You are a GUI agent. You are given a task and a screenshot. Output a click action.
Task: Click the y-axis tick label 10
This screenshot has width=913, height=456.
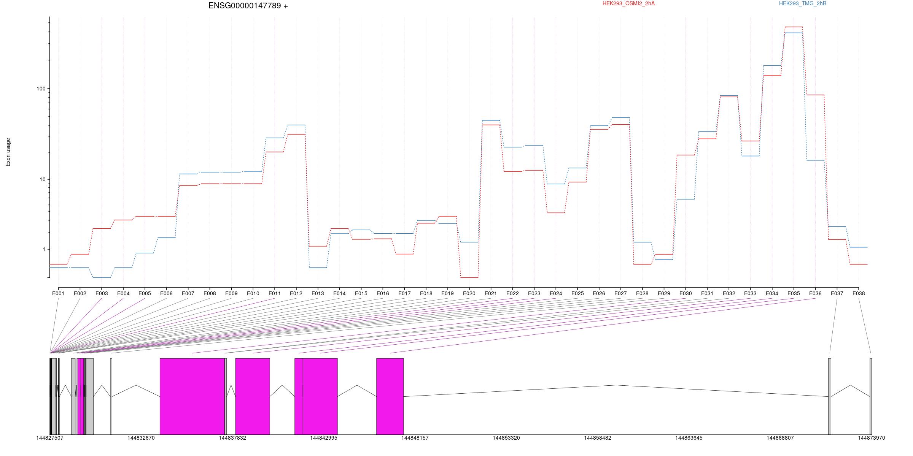42,179
